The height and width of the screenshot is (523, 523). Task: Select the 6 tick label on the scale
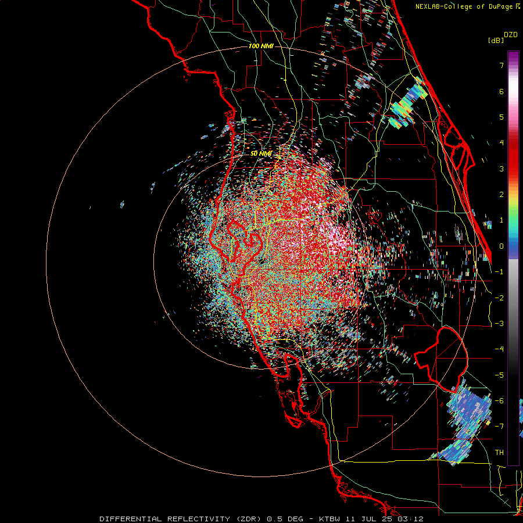click(x=501, y=91)
